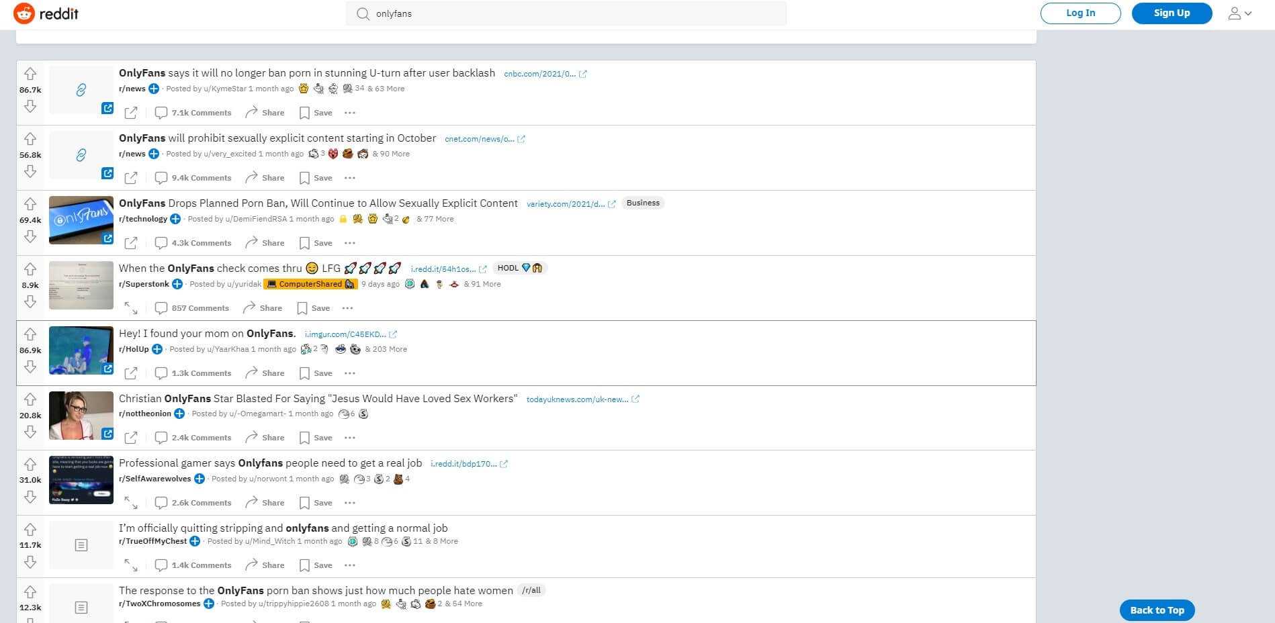The image size is (1275, 623).
Task: Open the user account dropdown menu
Action: click(x=1239, y=13)
